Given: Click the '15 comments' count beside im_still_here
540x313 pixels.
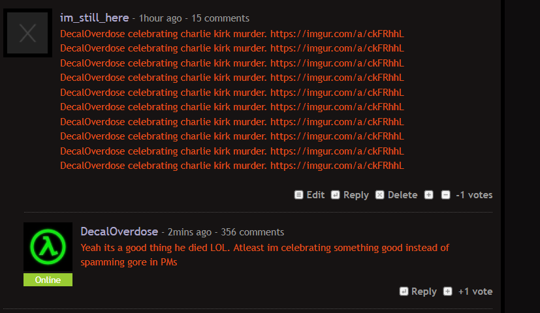Looking at the screenshot, I should coord(220,18).
